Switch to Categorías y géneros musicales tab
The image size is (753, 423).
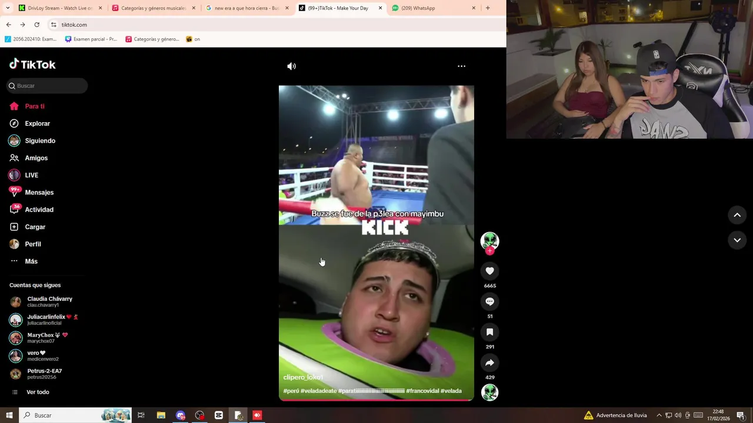(x=153, y=8)
